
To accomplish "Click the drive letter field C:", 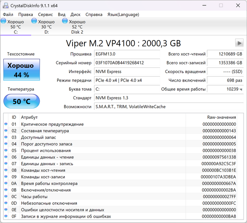I will click(x=127, y=89).
